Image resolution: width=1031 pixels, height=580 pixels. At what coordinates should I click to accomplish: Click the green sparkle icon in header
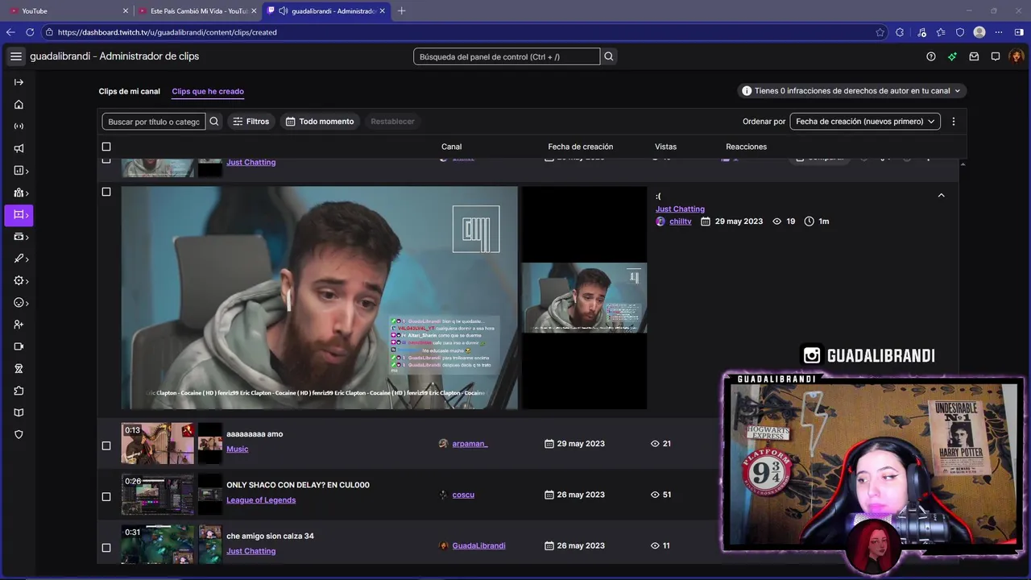(952, 56)
